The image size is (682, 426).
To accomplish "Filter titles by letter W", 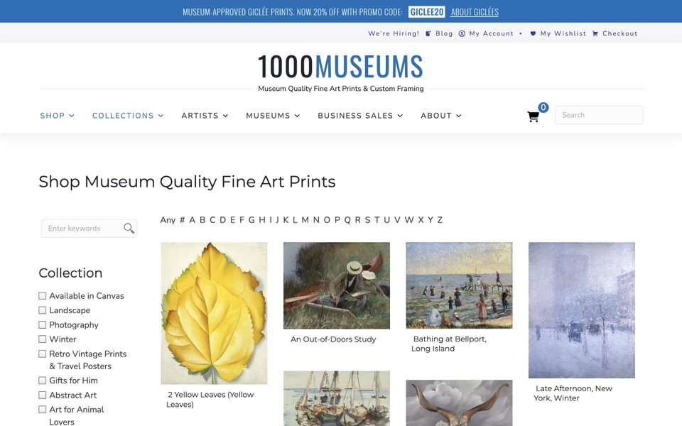I will (x=409, y=220).
